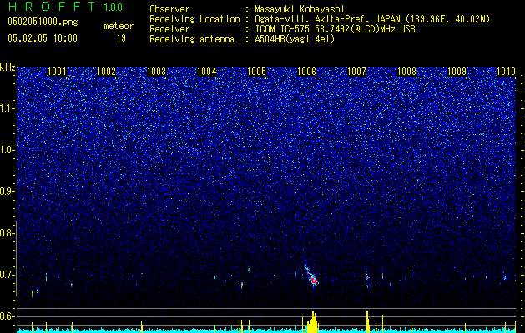Click time marker 1001
525x333 pixels.
[57, 72]
